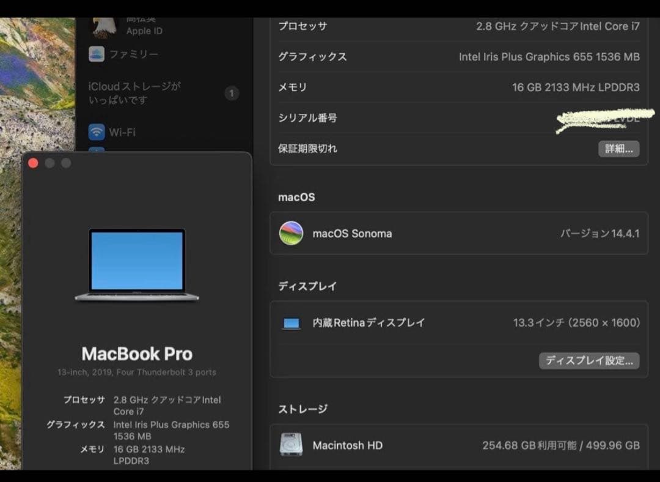The image size is (660, 482).
Task: Click the 13-inch, 2019, Four Thunderbolt 3 ports subtitle
Action: tap(137, 373)
